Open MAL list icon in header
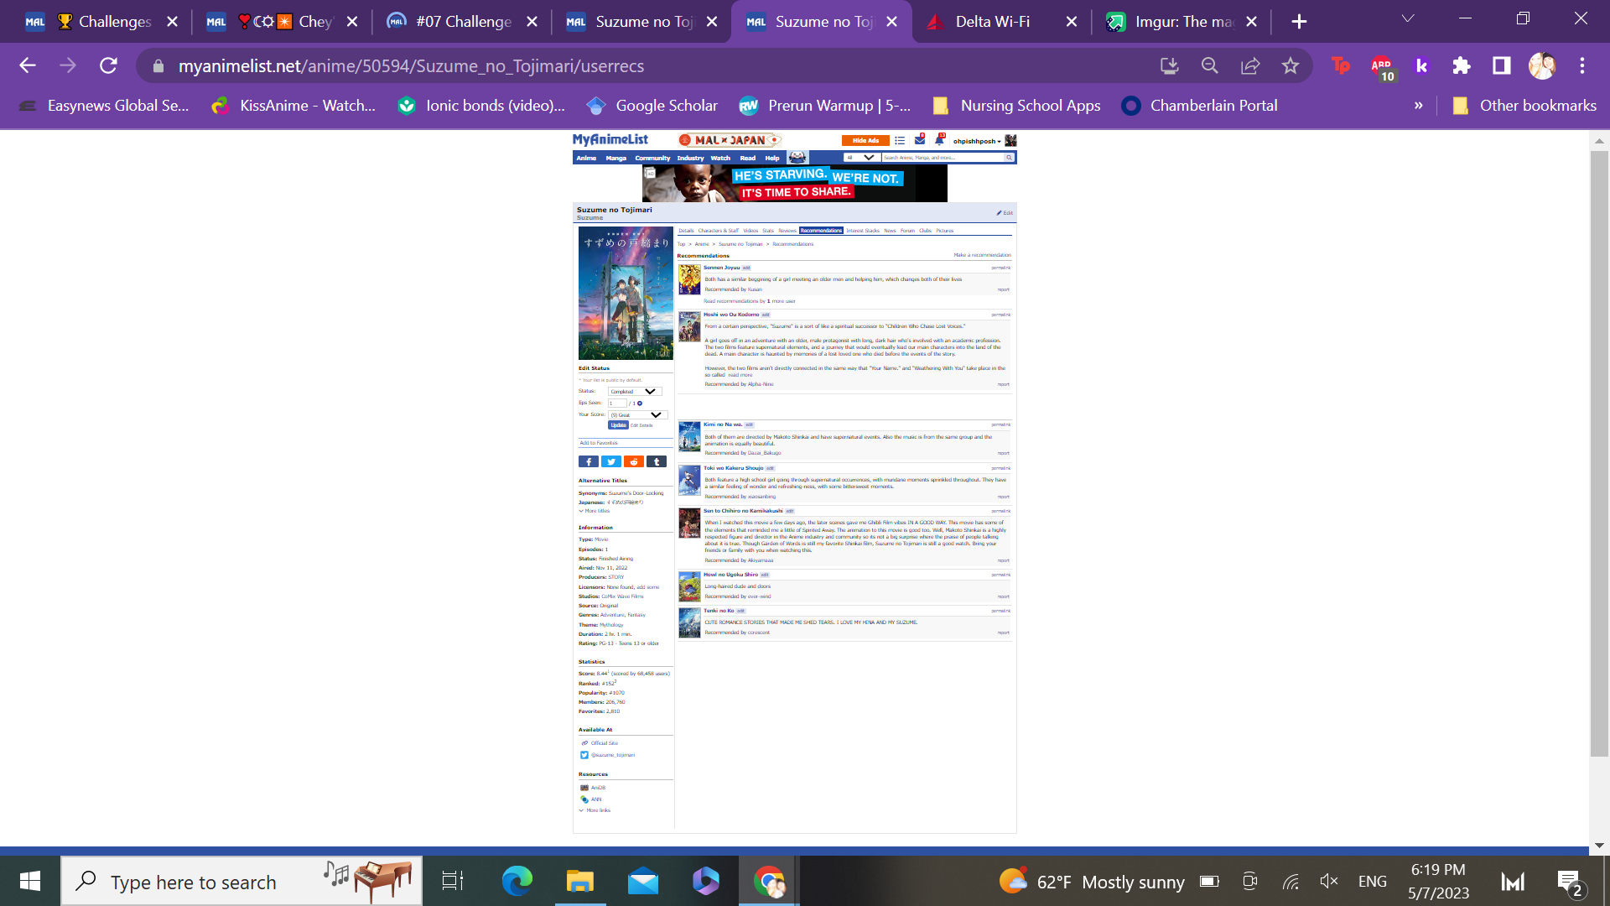Viewport: 1610px width, 906px height. click(x=900, y=141)
